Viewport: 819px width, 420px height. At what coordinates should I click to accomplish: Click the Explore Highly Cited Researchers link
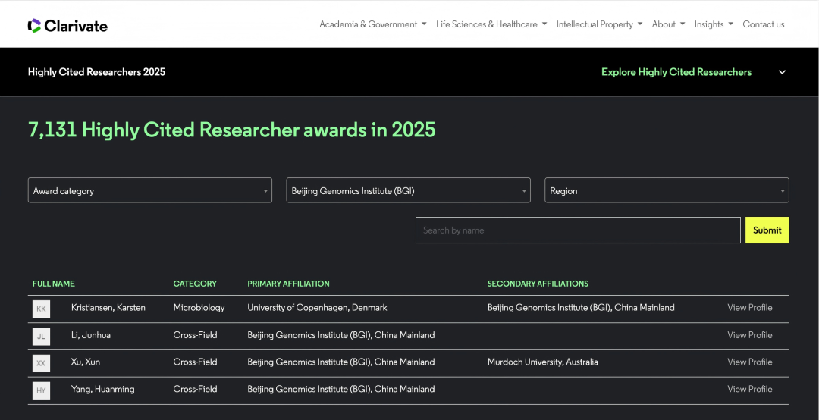676,72
